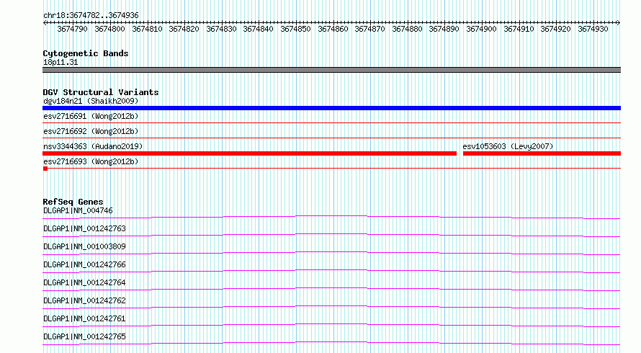Image resolution: width=641 pixels, height=353 pixels.
Task: Select transcript DLGAP1|NM_001242761
Action: [x=84, y=318]
